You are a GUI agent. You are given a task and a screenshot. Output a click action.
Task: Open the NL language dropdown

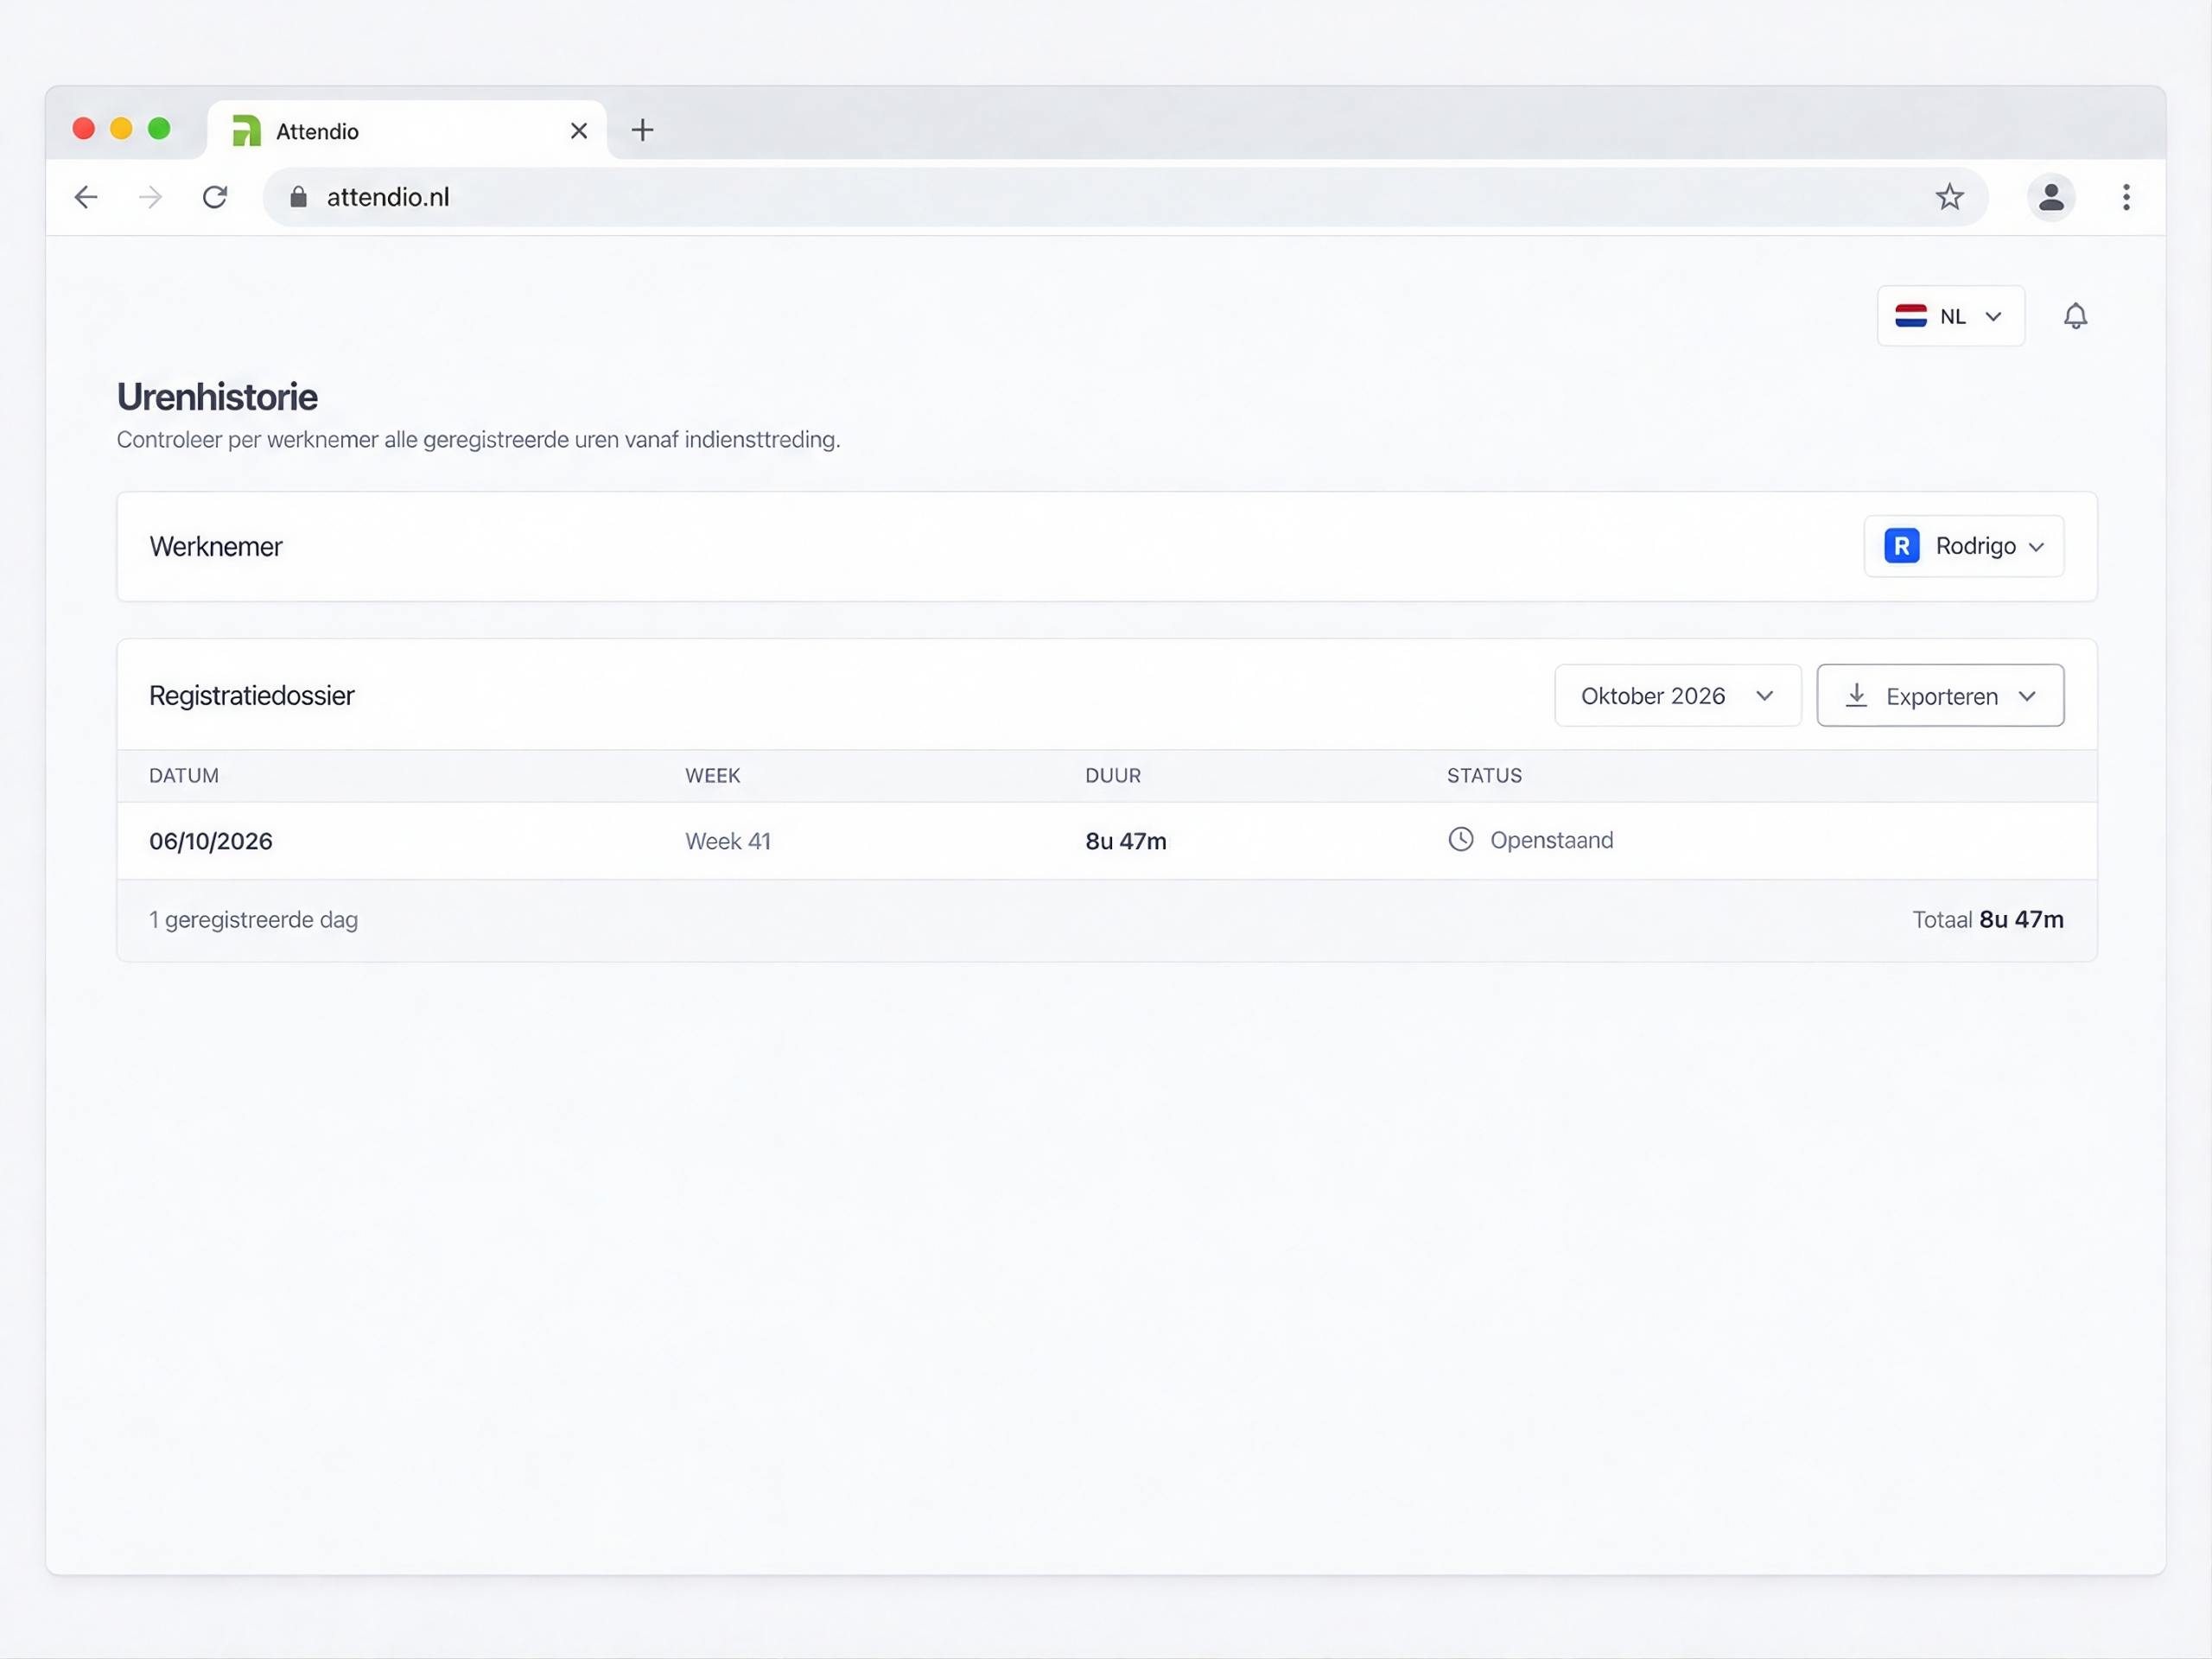pyautogui.click(x=1950, y=316)
